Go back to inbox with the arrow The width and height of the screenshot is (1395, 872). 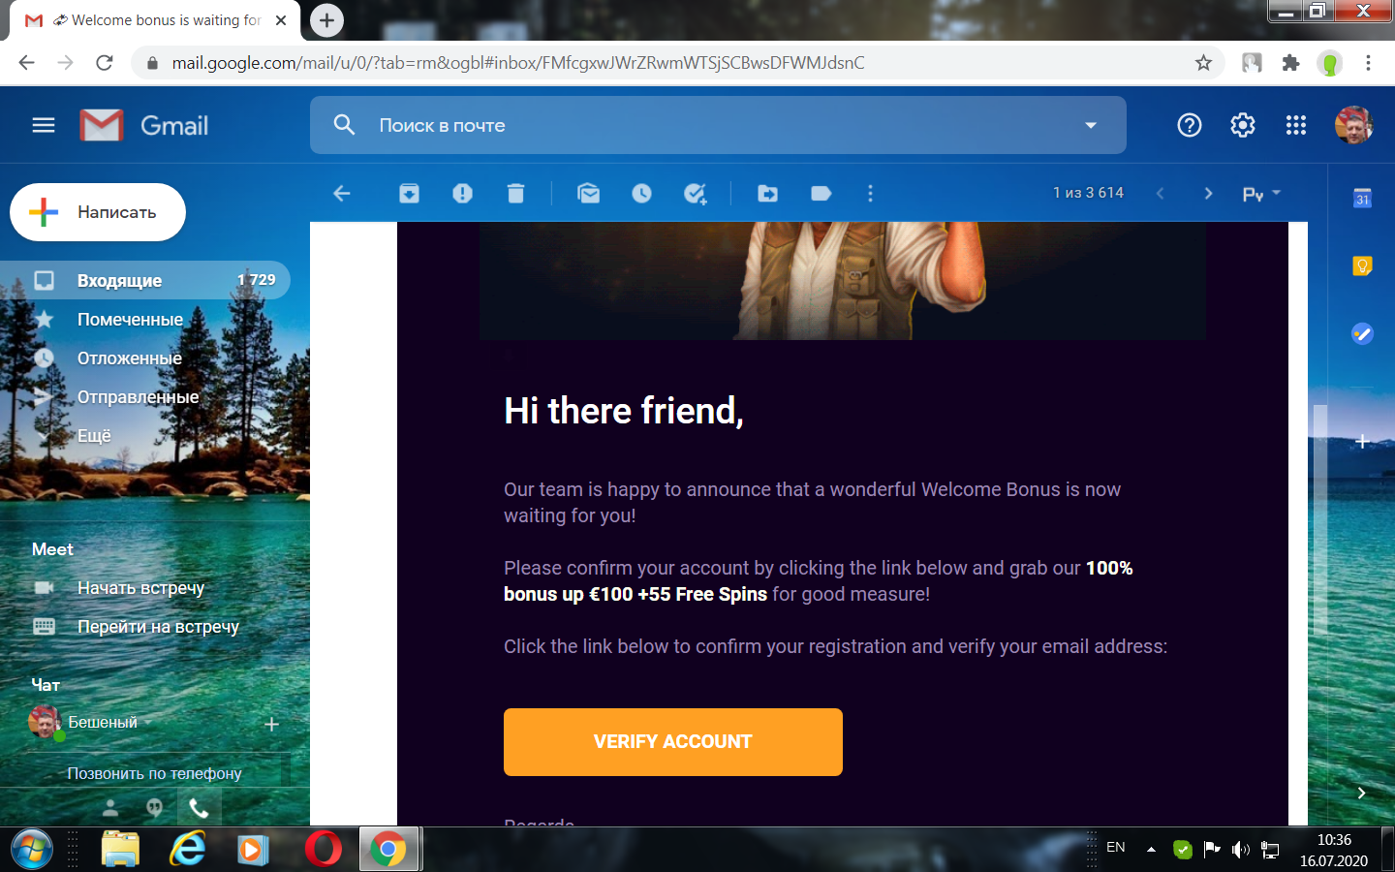tap(342, 194)
